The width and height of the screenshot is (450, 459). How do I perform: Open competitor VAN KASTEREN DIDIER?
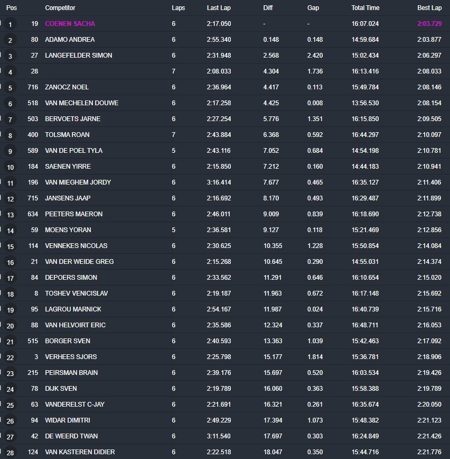click(x=80, y=452)
